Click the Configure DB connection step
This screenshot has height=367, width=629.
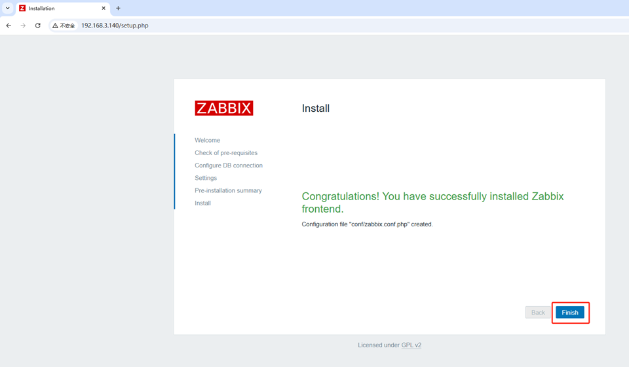tap(229, 166)
